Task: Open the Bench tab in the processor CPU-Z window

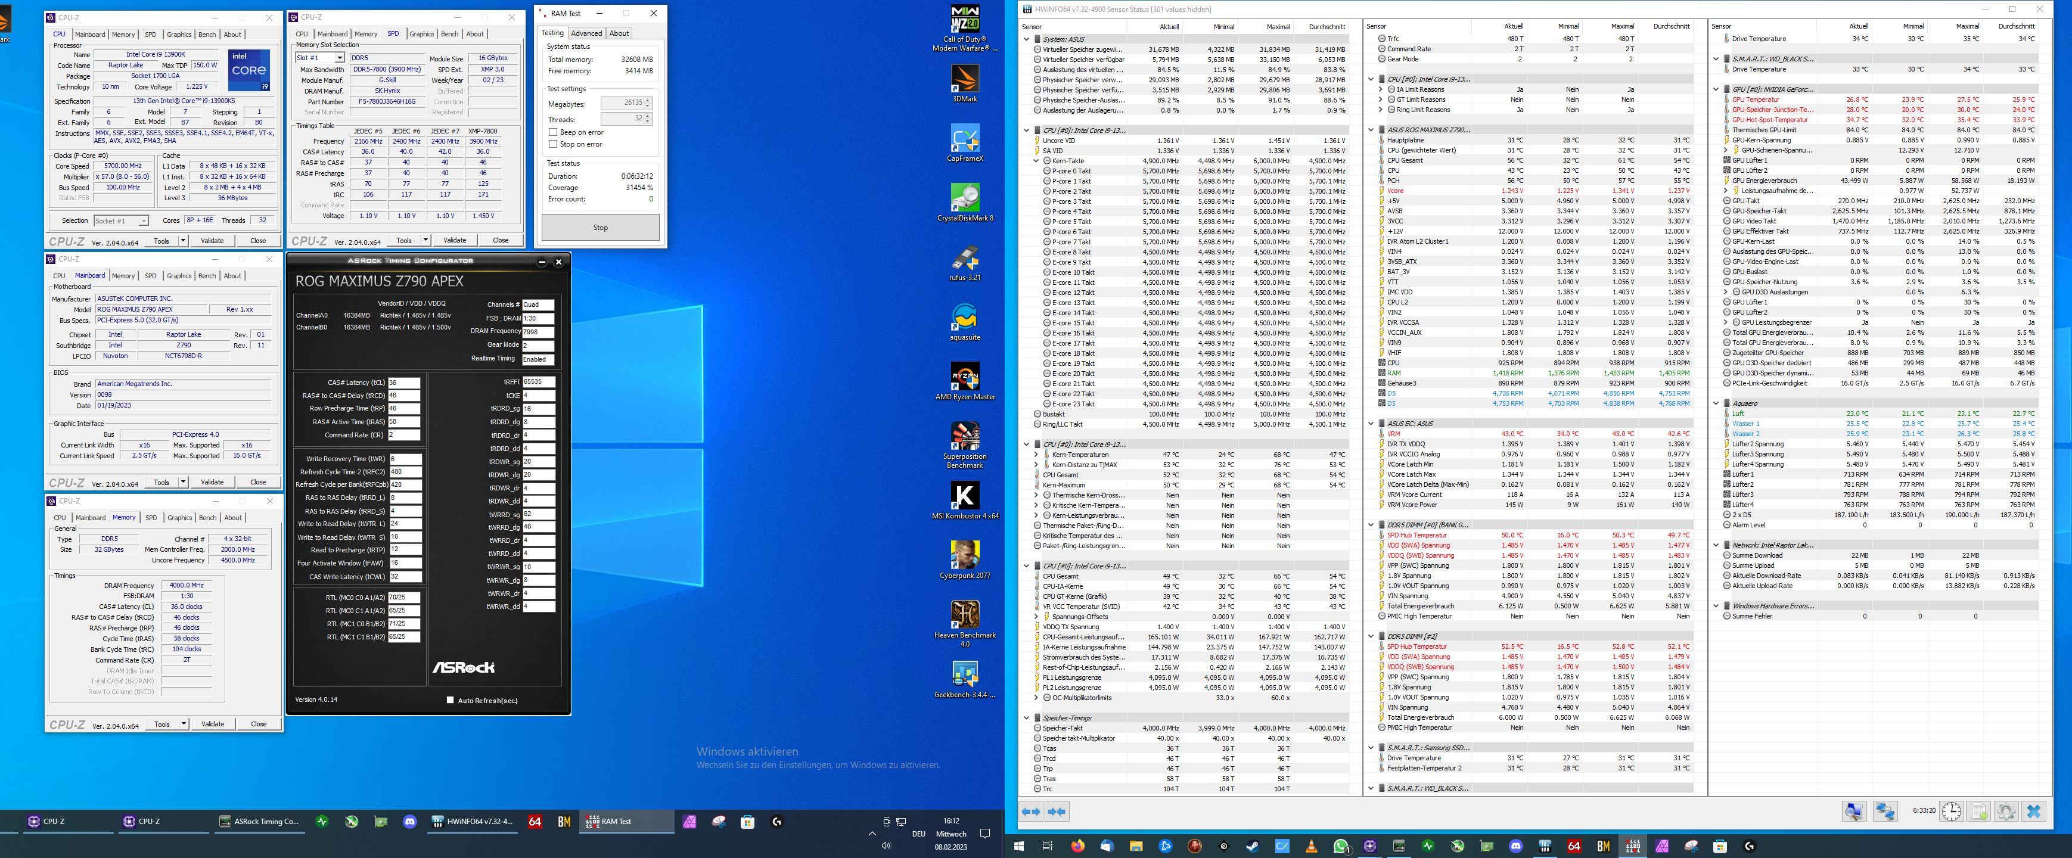Action: click(207, 35)
